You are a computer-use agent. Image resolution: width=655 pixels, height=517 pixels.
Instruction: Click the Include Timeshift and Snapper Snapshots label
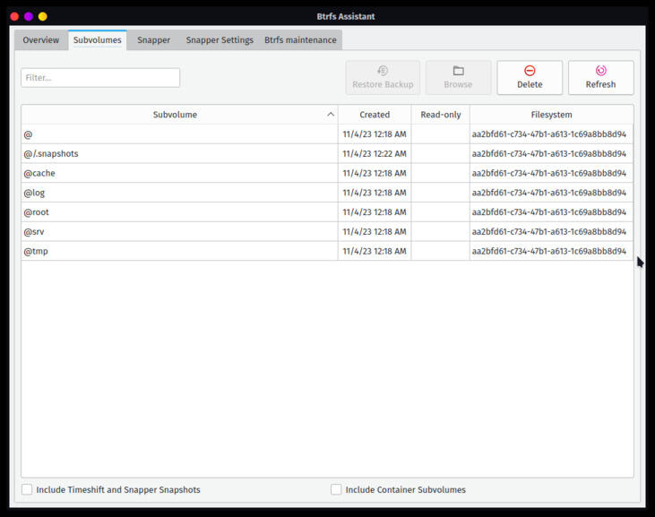(118, 489)
